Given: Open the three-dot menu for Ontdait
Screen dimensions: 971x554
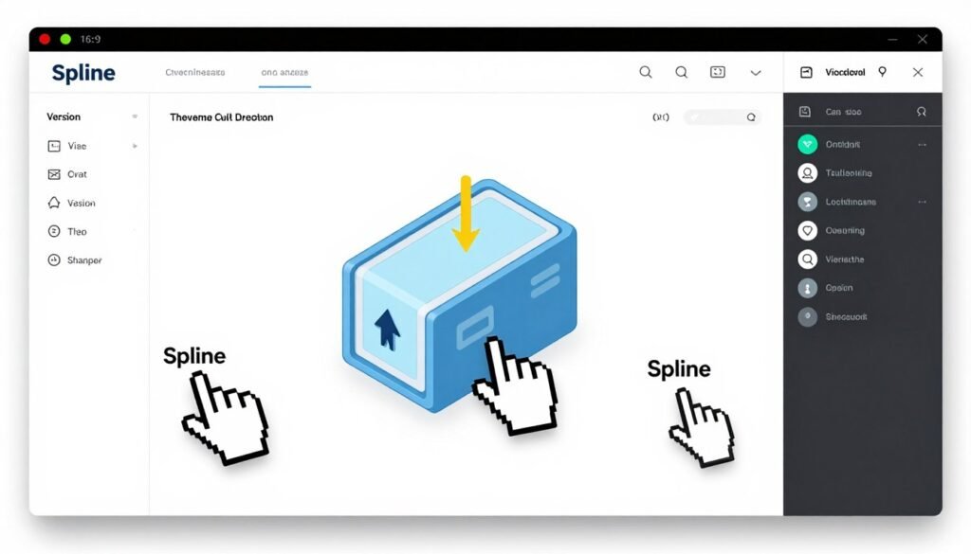Looking at the screenshot, I should (x=922, y=145).
